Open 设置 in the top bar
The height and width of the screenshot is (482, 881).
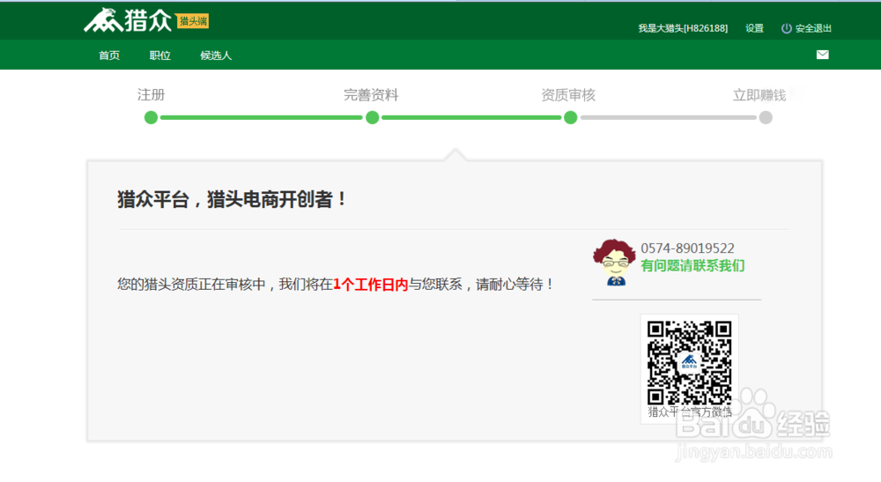[x=754, y=28]
